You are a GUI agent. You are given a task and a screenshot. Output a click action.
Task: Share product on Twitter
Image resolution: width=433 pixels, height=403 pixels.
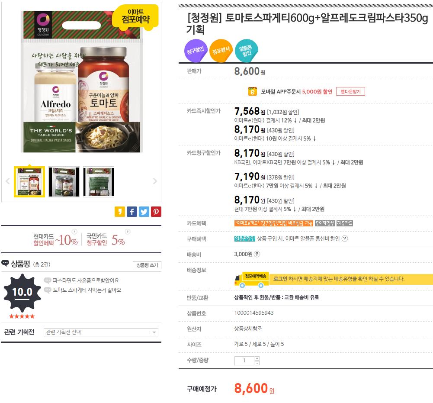pos(144,212)
